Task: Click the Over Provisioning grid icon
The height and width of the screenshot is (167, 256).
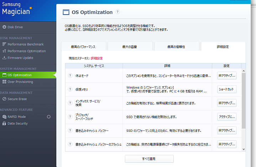Action: coord(4,82)
